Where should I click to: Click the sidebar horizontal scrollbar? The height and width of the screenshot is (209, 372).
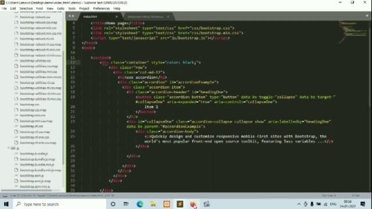point(27,190)
